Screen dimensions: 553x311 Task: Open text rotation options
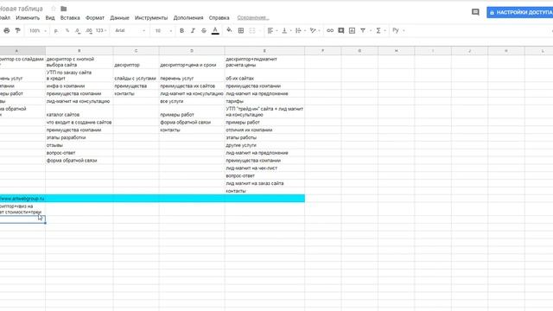(313, 31)
